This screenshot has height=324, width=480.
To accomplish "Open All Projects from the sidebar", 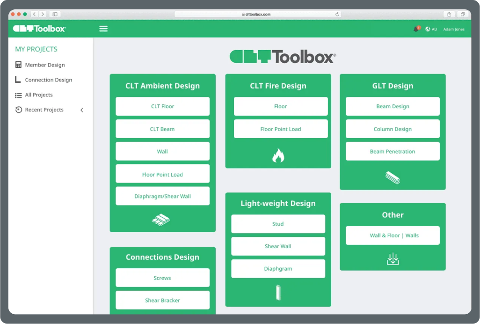I will point(39,95).
